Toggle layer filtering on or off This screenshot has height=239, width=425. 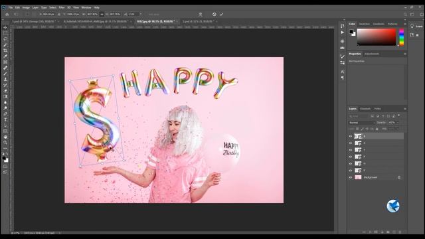398,116
